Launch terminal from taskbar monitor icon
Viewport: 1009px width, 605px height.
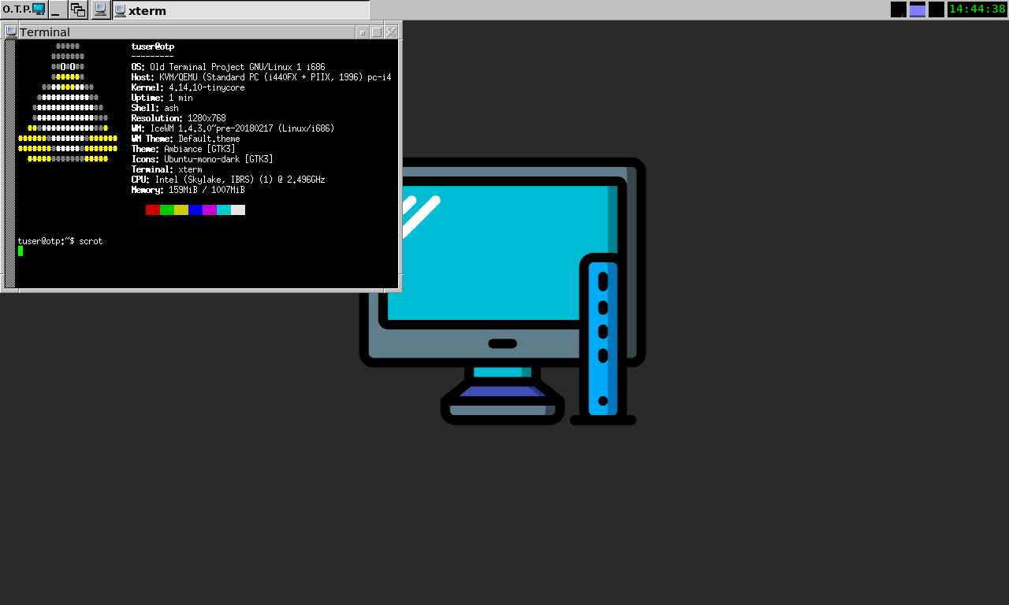coord(101,9)
